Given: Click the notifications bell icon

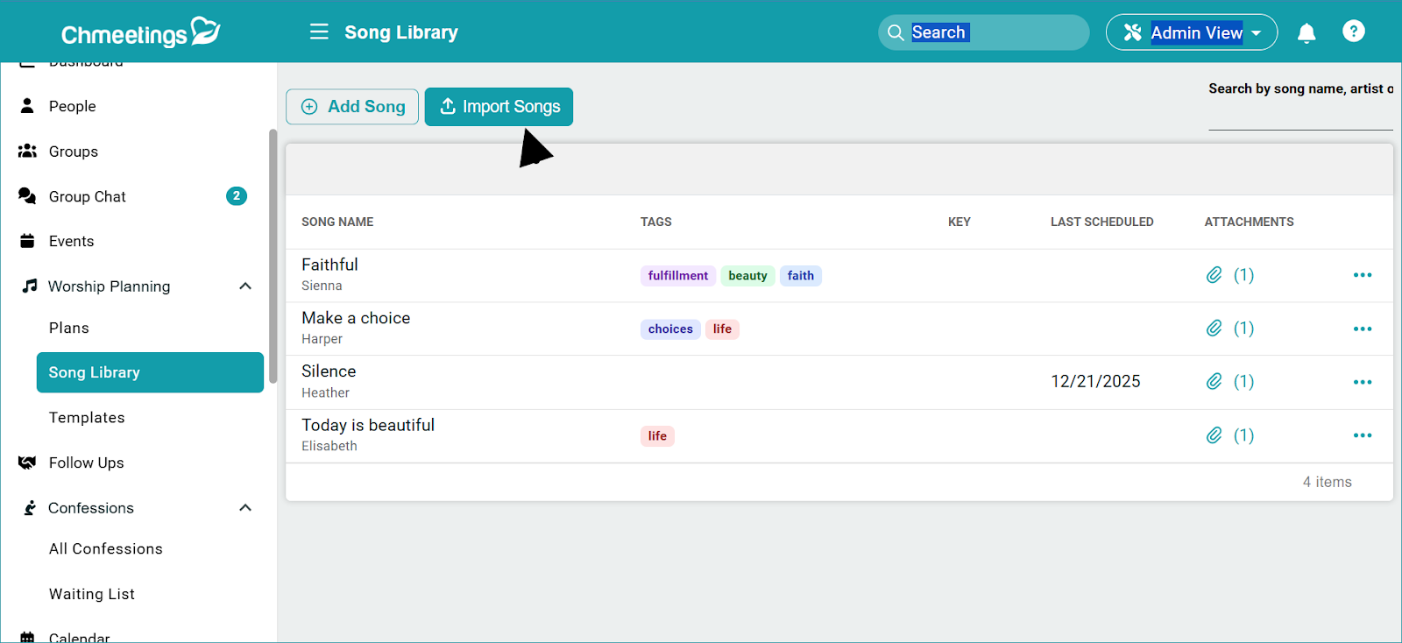Looking at the screenshot, I should click(x=1306, y=33).
